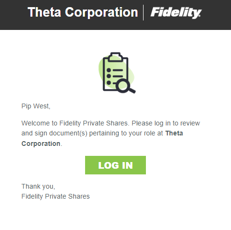Click the "Please log in to review" phrase
231x230 pixels.
tap(166, 123)
